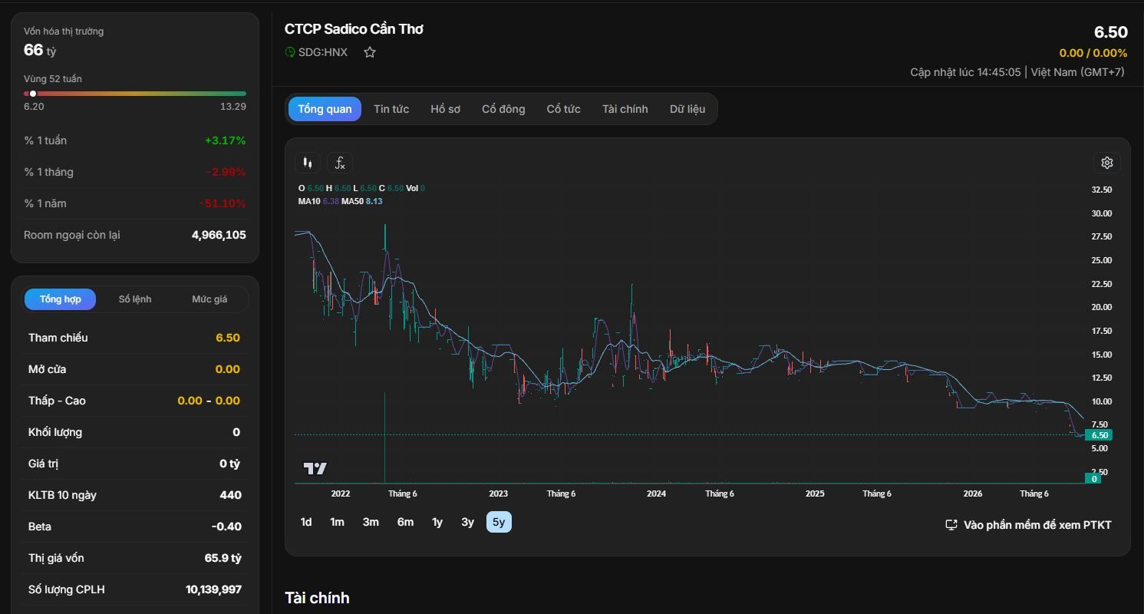Open the Dữ liệu tab
The image size is (1144, 614).
click(x=687, y=109)
